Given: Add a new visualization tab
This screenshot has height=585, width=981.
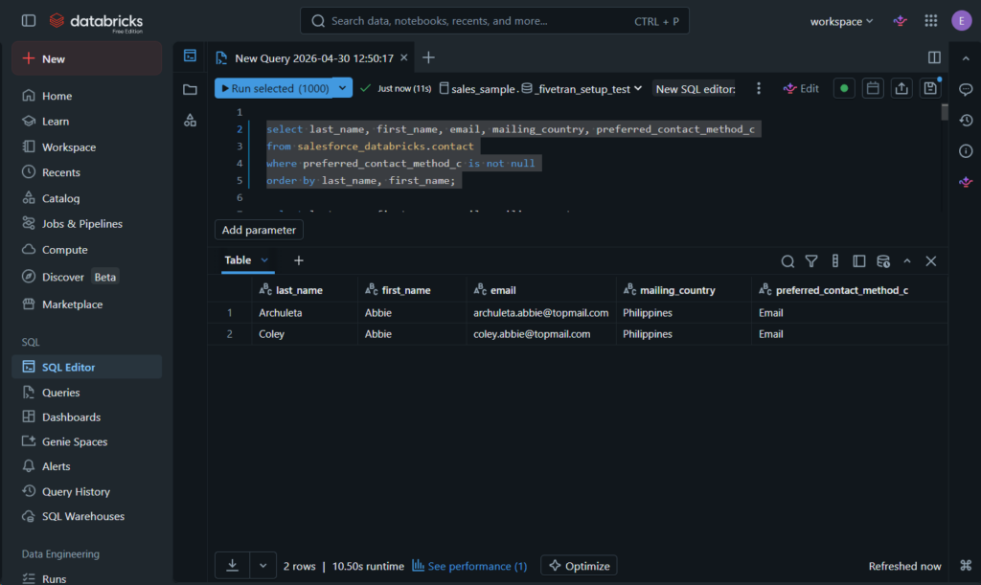Looking at the screenshot, I should click(299, 260).
